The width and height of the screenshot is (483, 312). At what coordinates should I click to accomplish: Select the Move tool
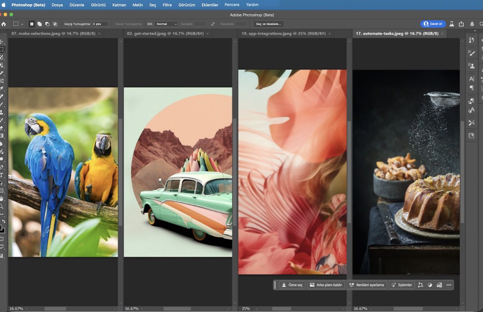tap(2, 41)
